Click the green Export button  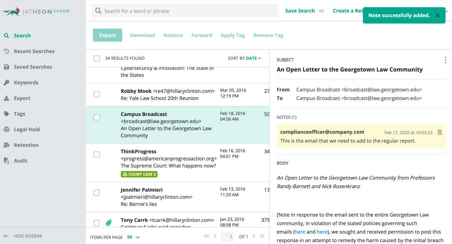click(108, 35)
